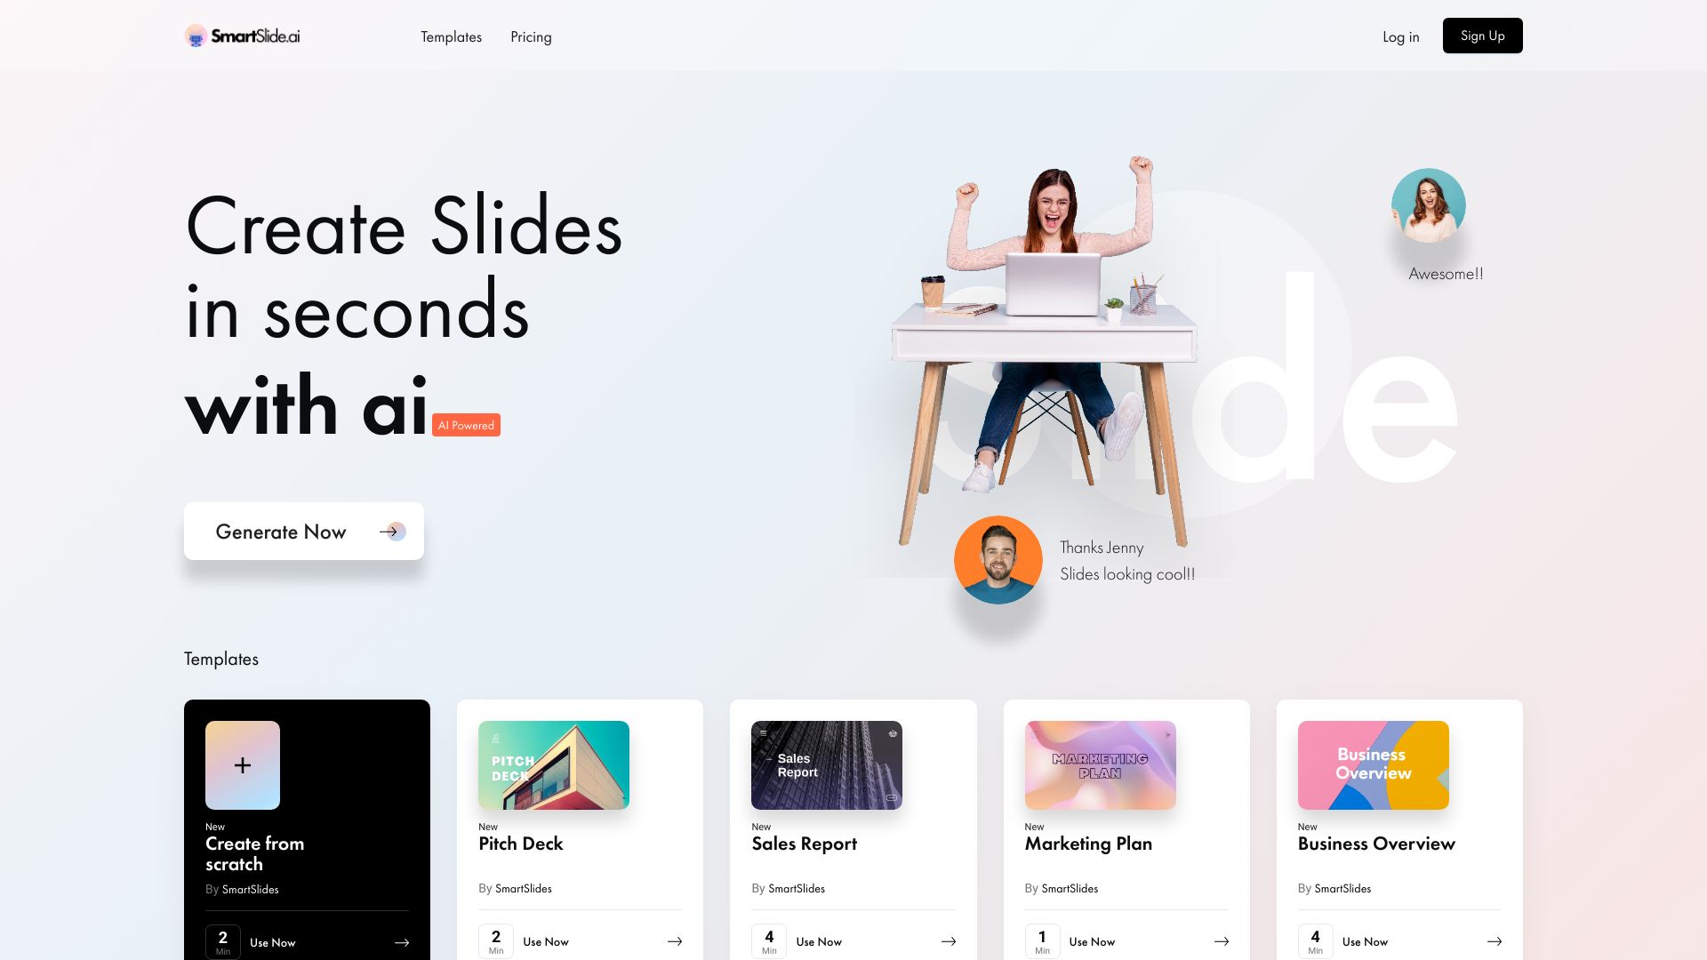This screenshot has width=1707, height=960.
Task: Click the plus icon on Create from scratch
Action: coord(242,765)
